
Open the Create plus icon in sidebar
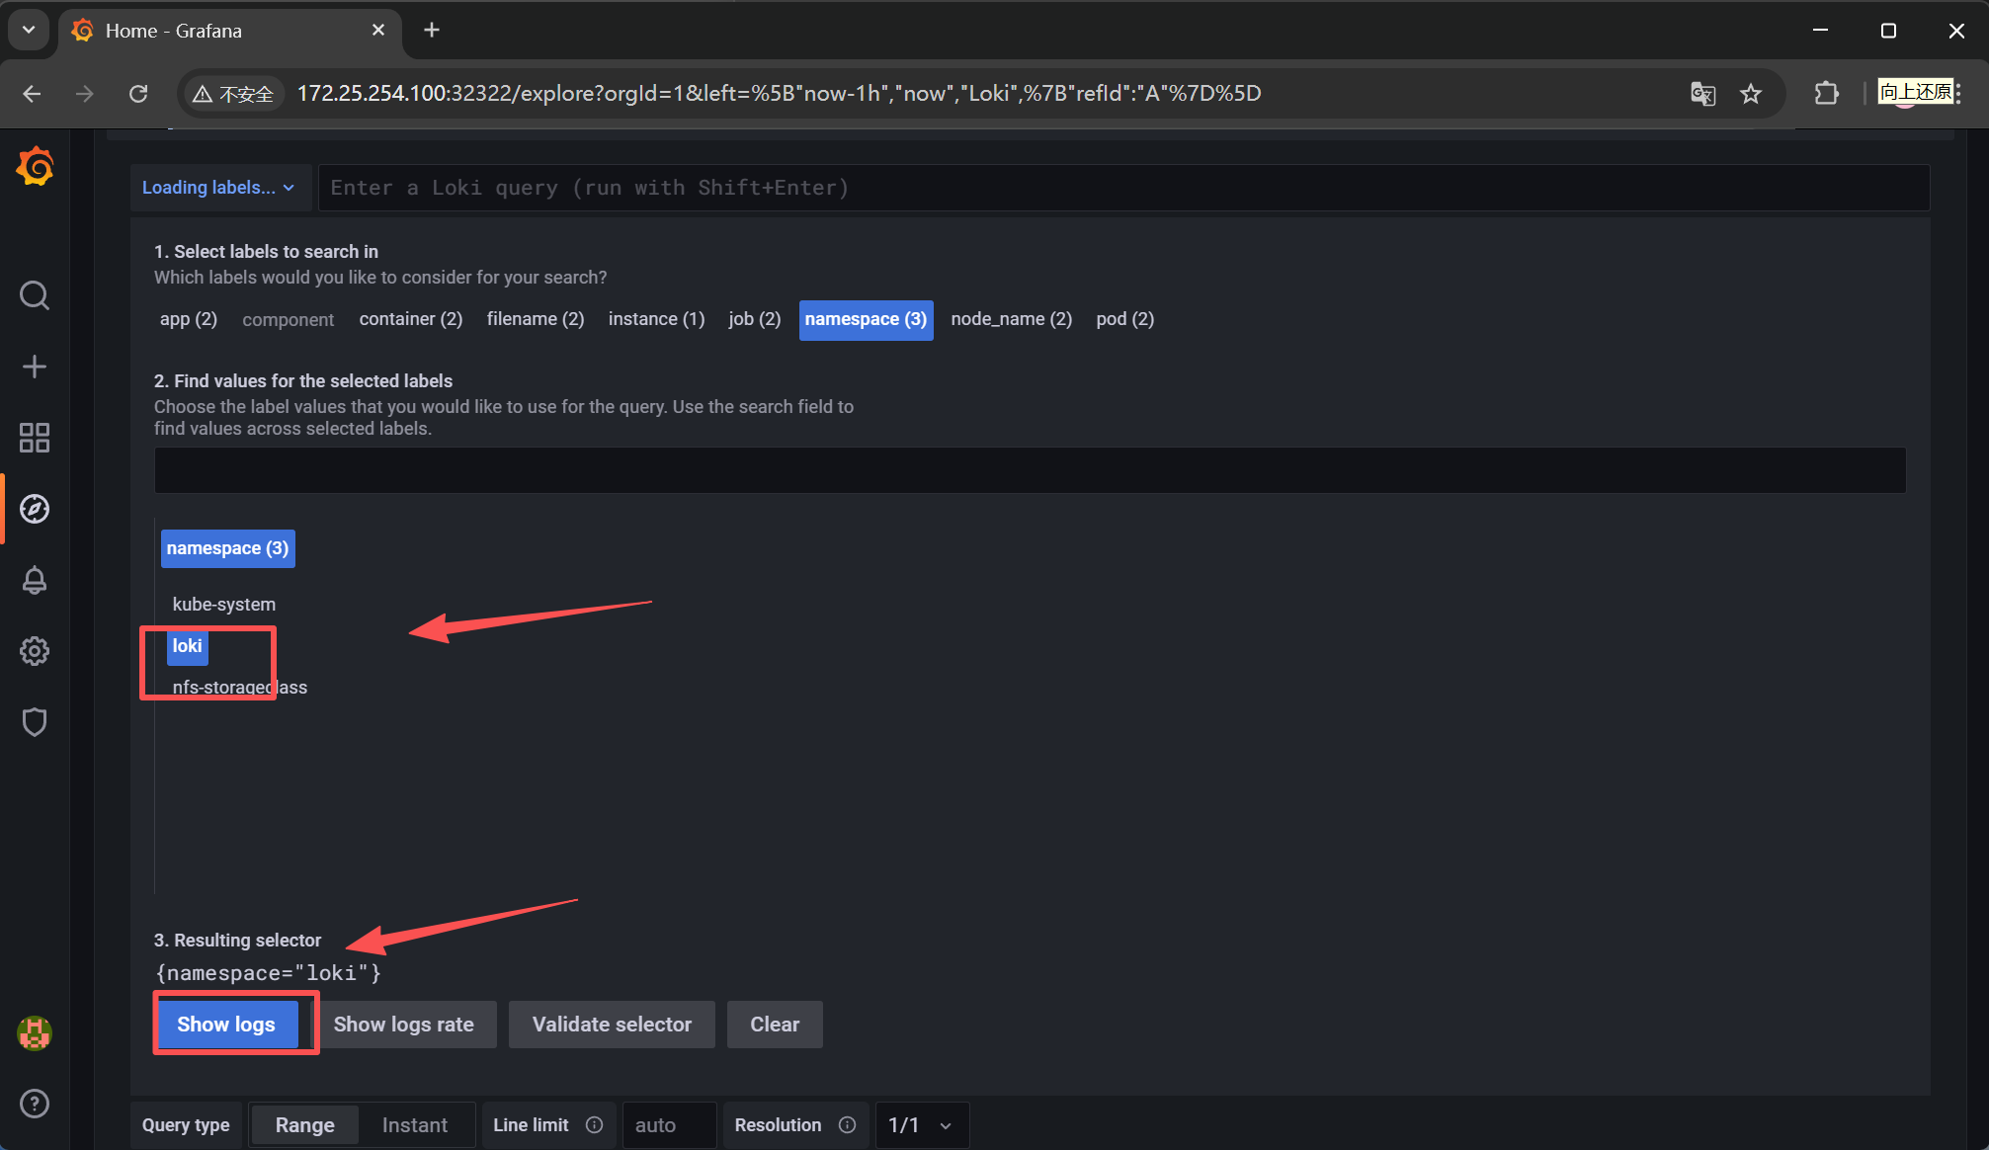click(35, 367)
